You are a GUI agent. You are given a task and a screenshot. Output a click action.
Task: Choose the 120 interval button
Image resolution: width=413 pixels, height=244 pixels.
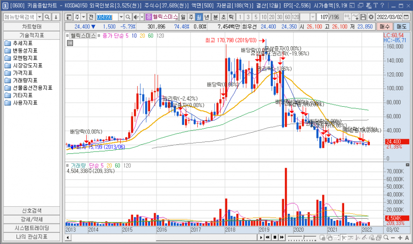pyautogui.click(x=296, y=17)
